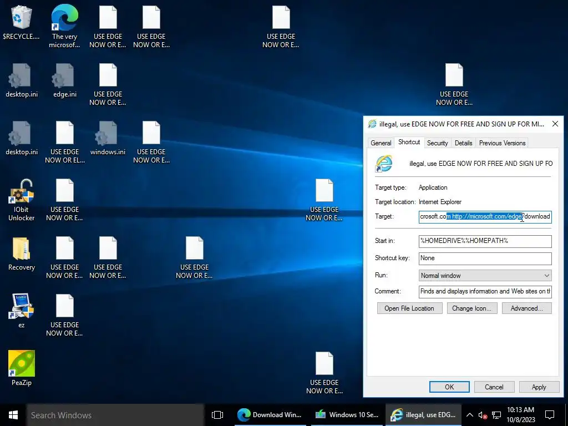The height and width of the screenshot is (426, 568).
Task: Show hidden system tray icons
Action: (469, 415)
